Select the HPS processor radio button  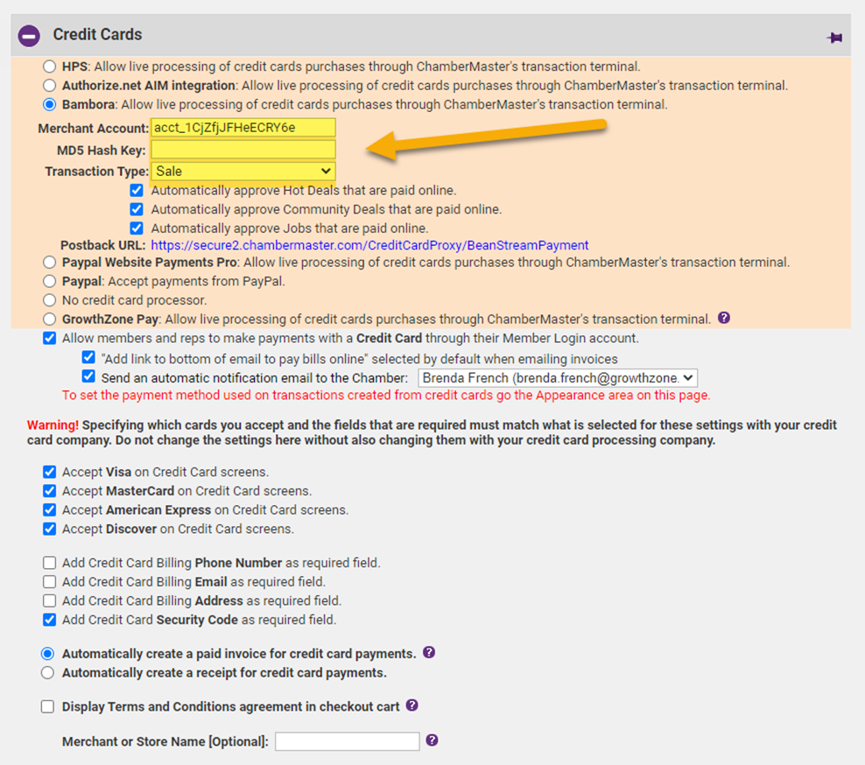[x=50, y=67]
